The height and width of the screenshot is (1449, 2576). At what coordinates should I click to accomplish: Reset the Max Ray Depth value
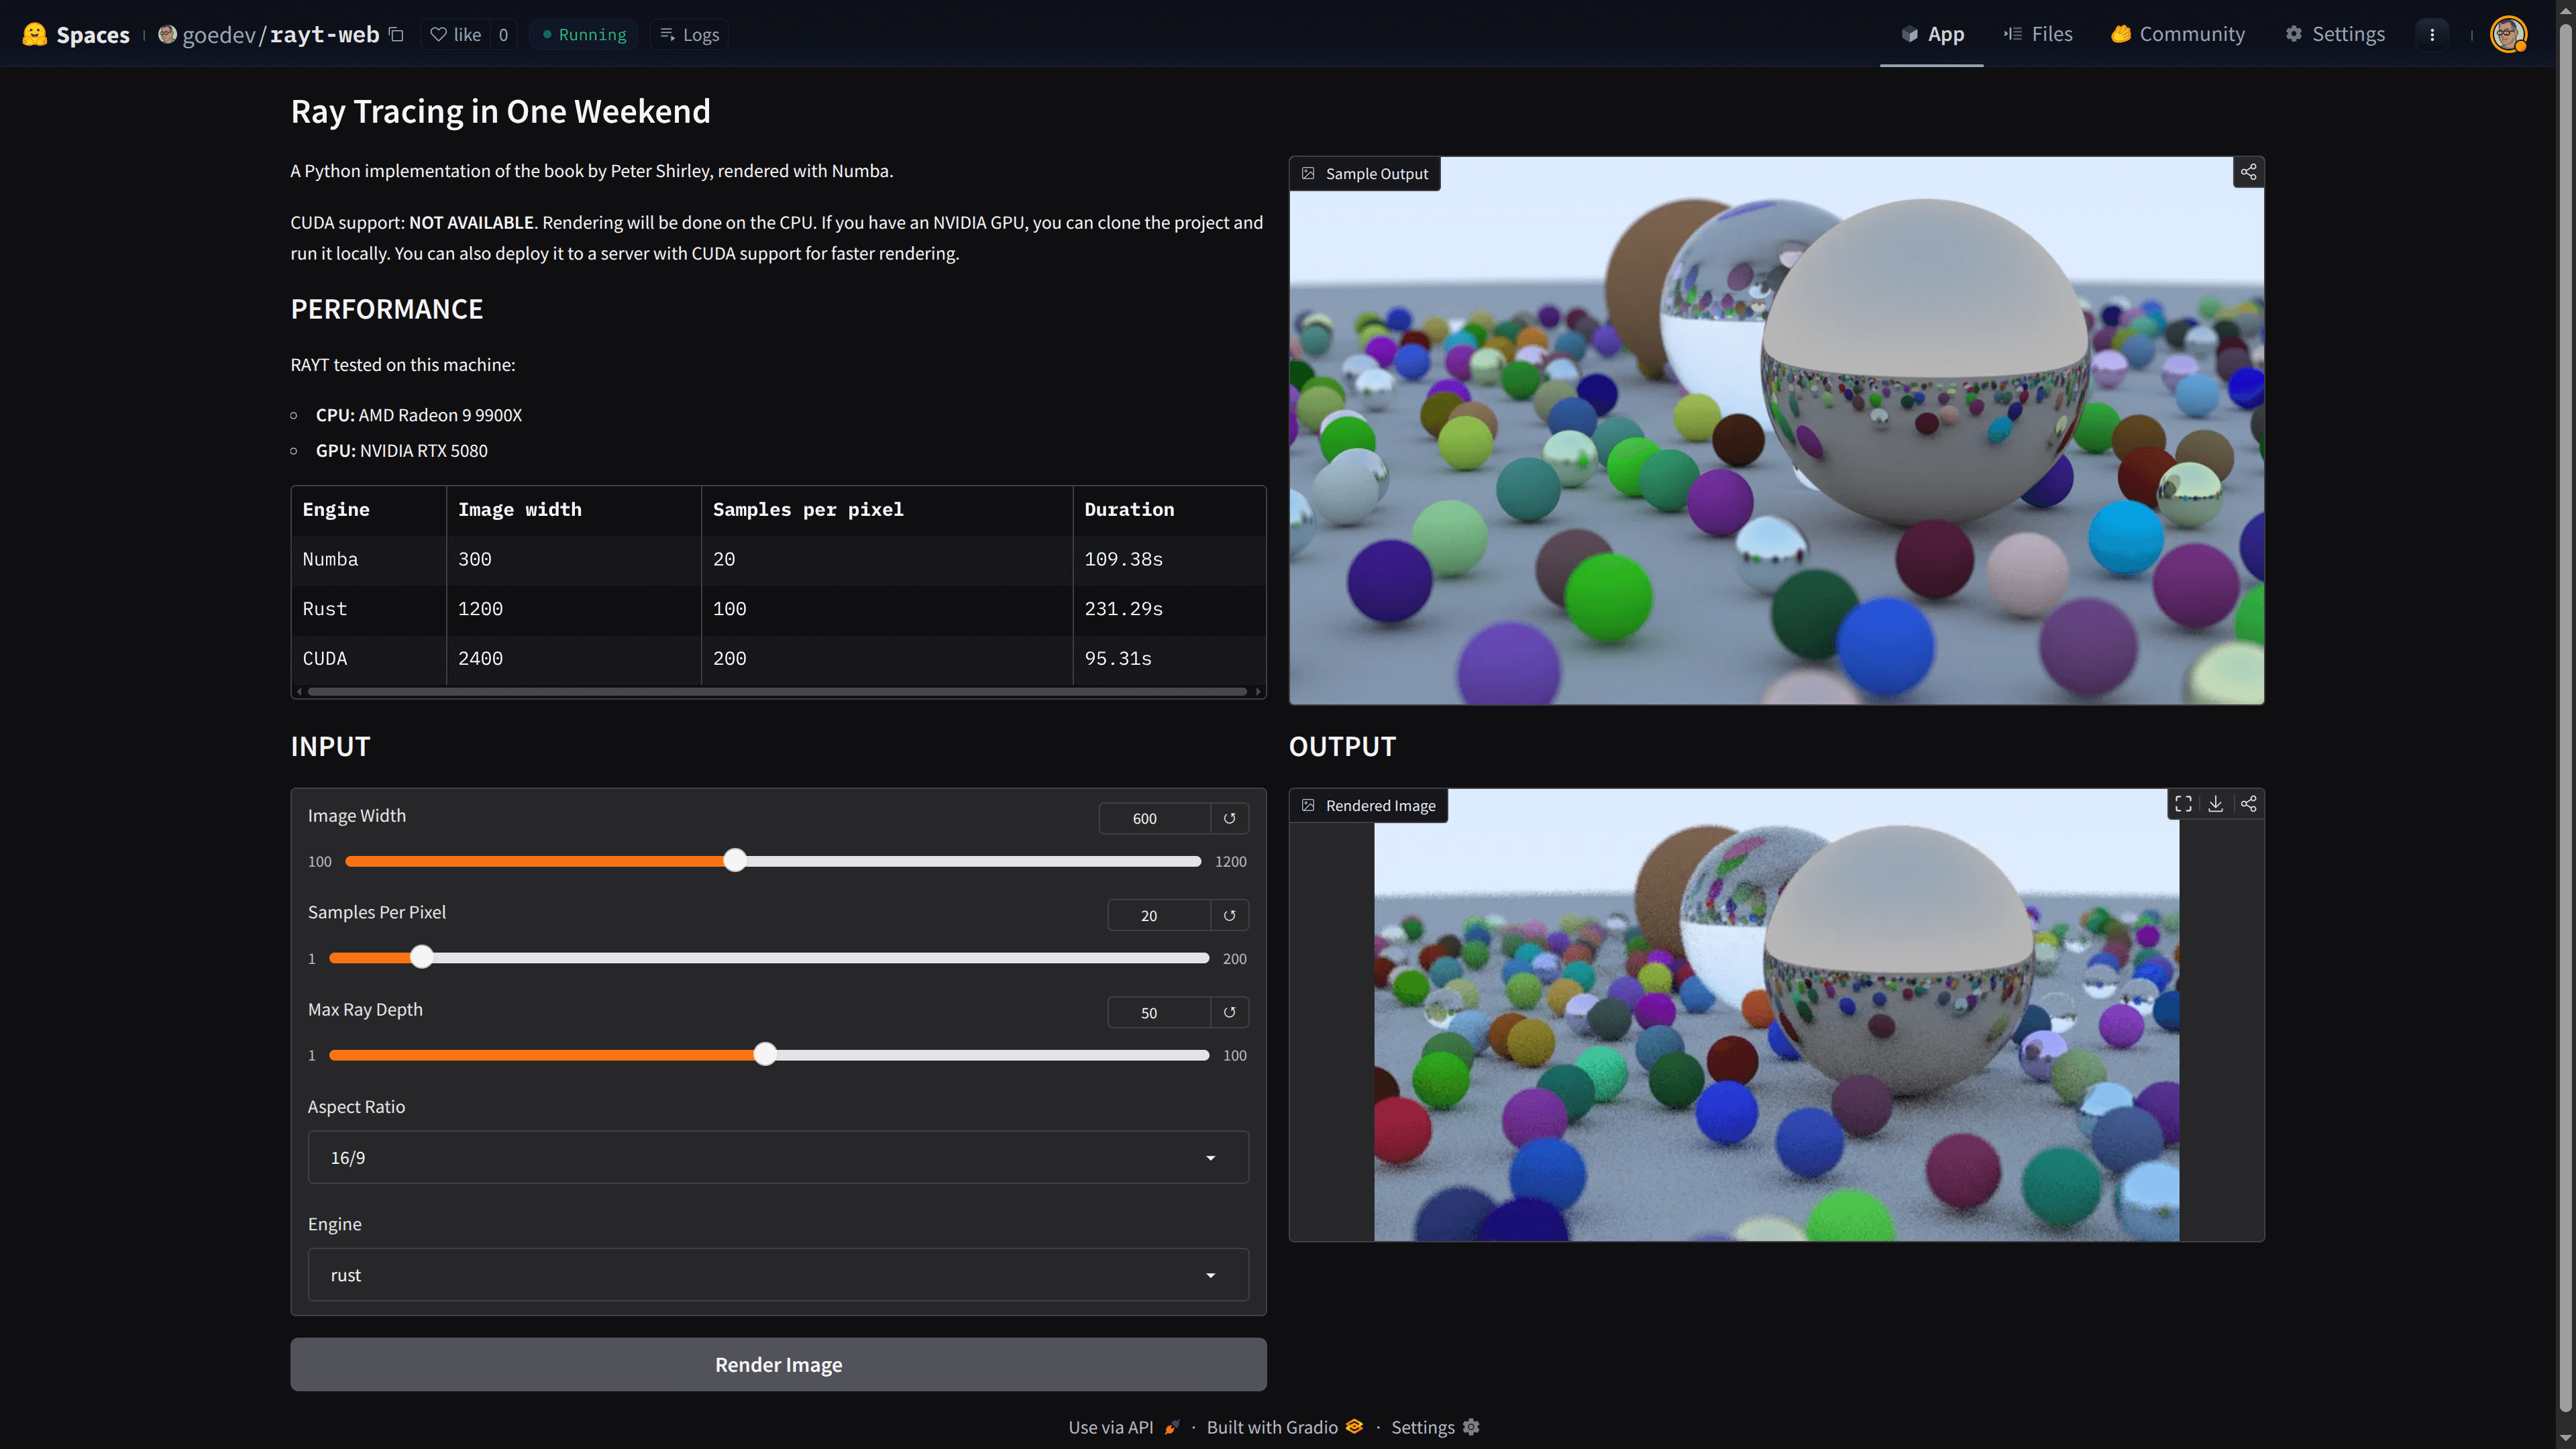pos(1229,1012)
